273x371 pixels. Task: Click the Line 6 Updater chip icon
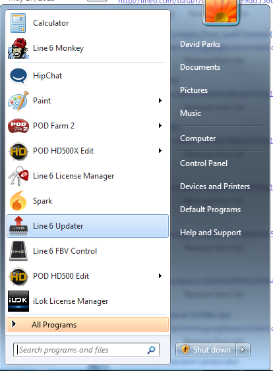pyautogui.click(x=18, y=226)
